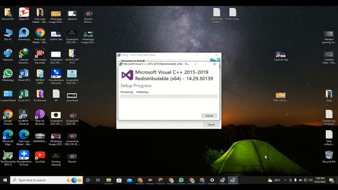Select the This PC desktop icon

[x=8, y=34]
